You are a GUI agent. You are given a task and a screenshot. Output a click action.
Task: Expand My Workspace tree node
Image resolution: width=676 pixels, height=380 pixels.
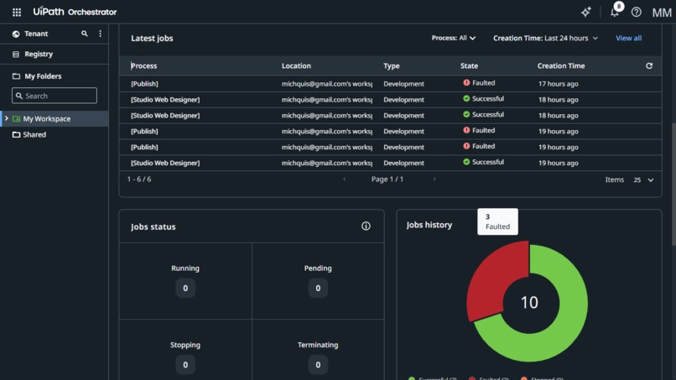click(x=7, y=118)
